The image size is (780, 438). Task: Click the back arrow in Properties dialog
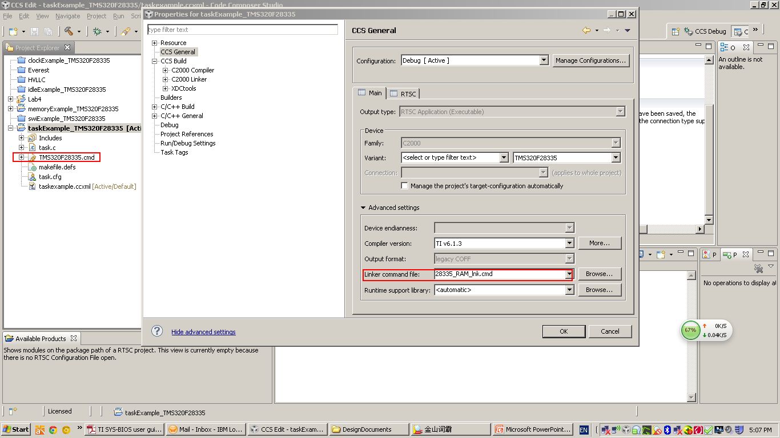pyautogui.click(x=586, y=30)
